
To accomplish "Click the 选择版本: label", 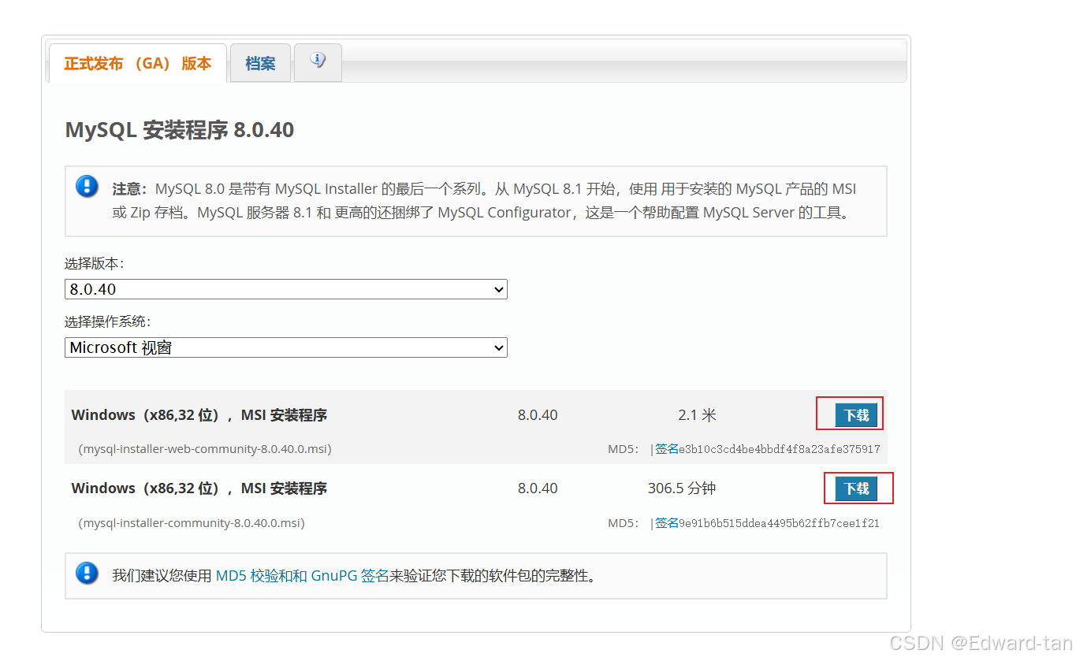I will coord(94,264).
